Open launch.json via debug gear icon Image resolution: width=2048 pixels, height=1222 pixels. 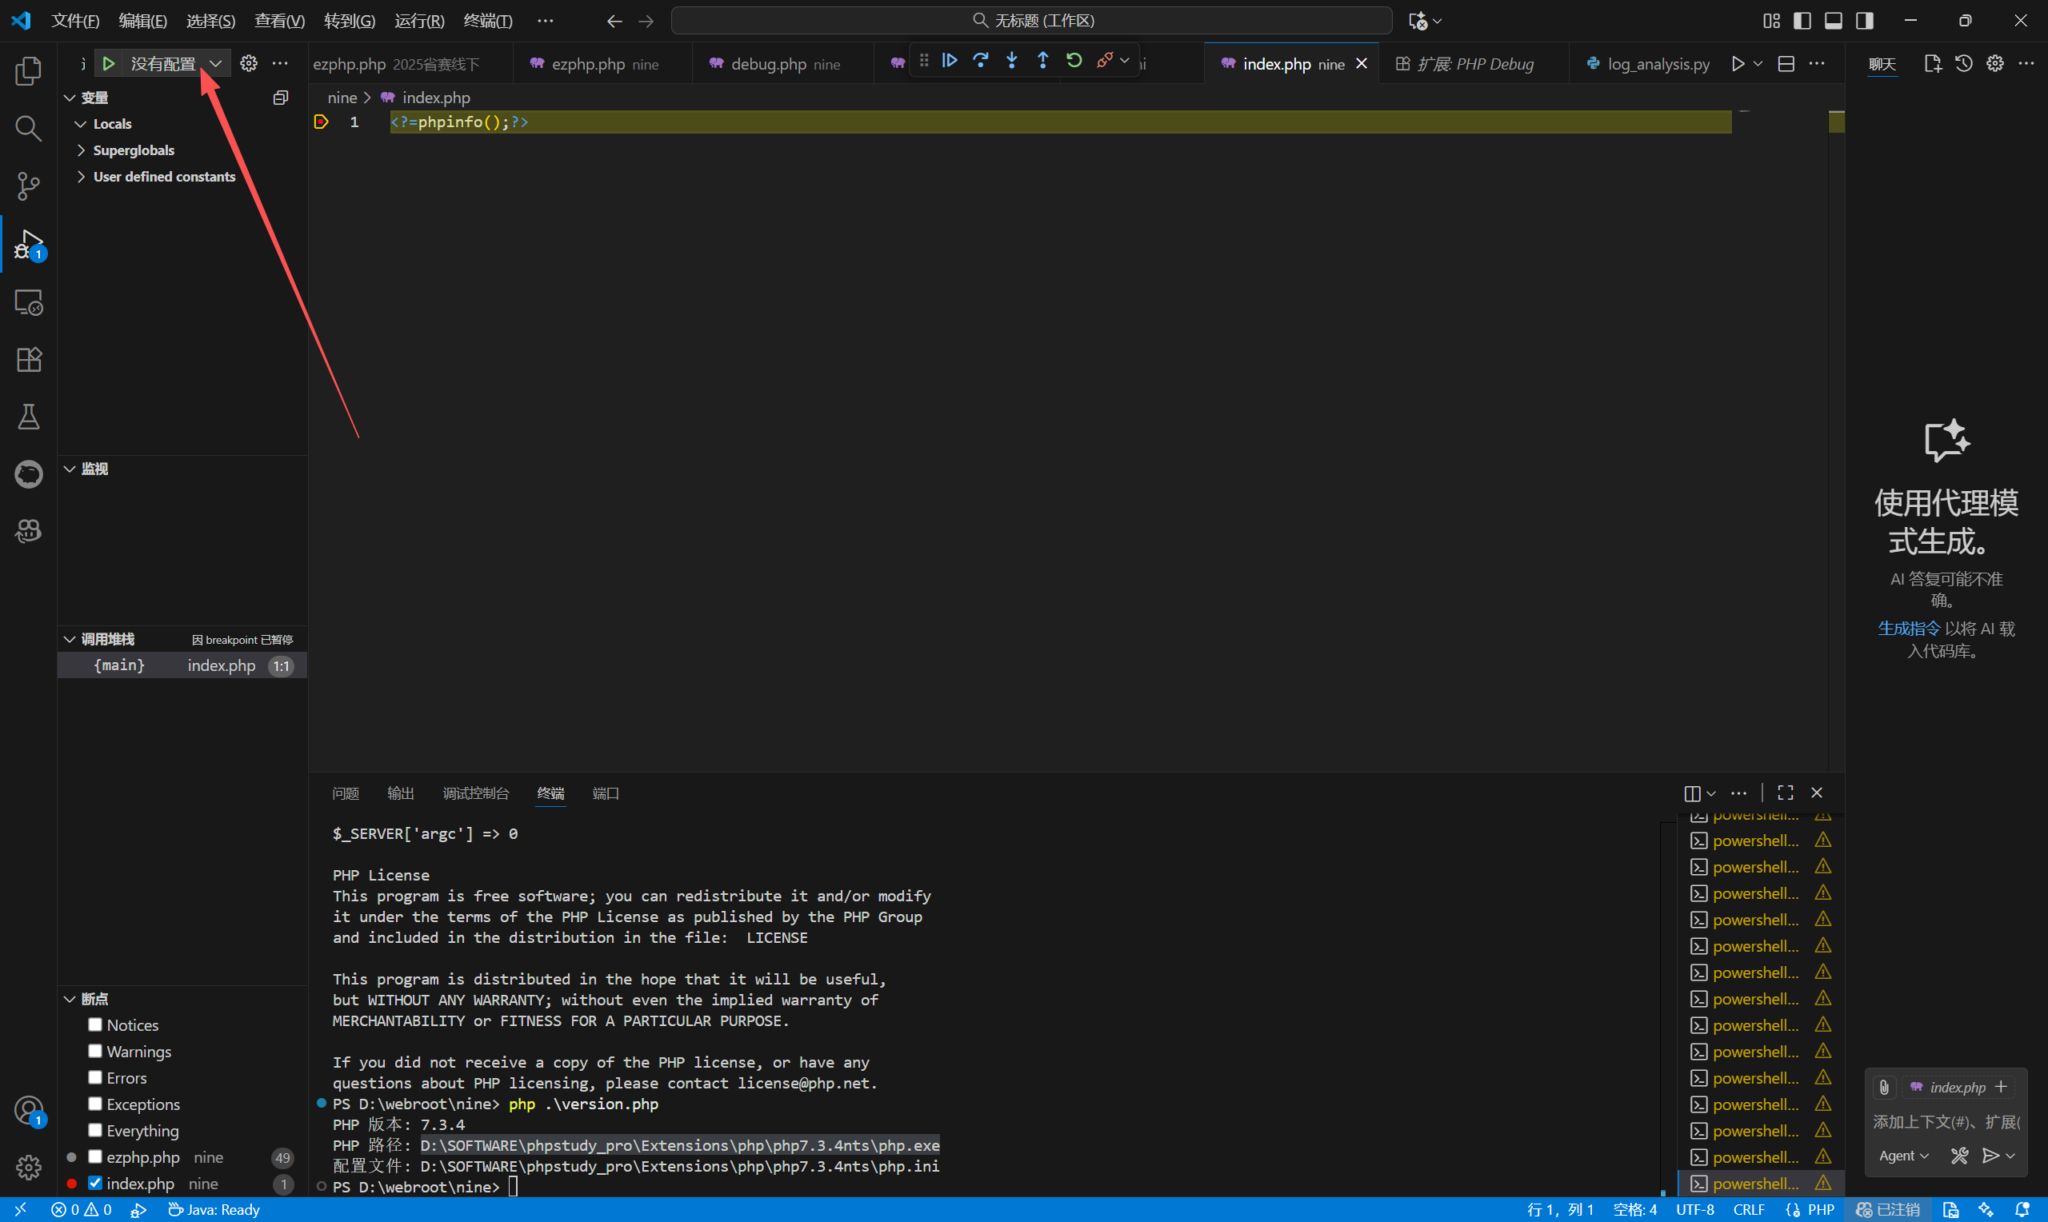click(249, 63)
